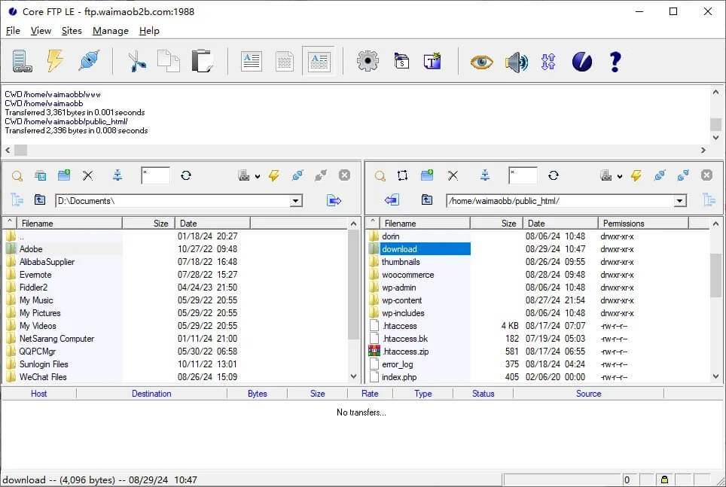Click remote filter input field

523,176
